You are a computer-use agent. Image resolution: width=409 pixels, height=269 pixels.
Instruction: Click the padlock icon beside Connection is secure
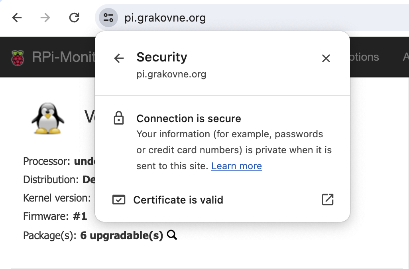tap(119, 119)
